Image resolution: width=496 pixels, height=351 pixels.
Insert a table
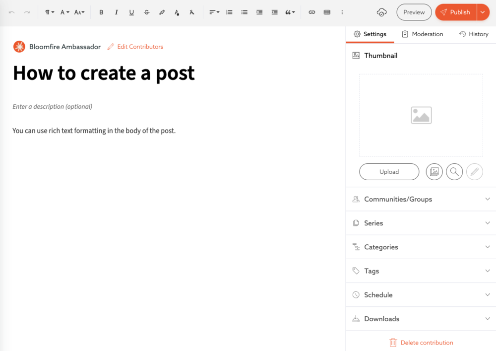click(327, 12)
